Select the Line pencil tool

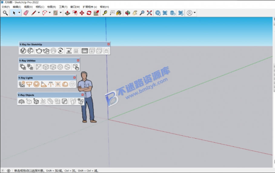34,13
